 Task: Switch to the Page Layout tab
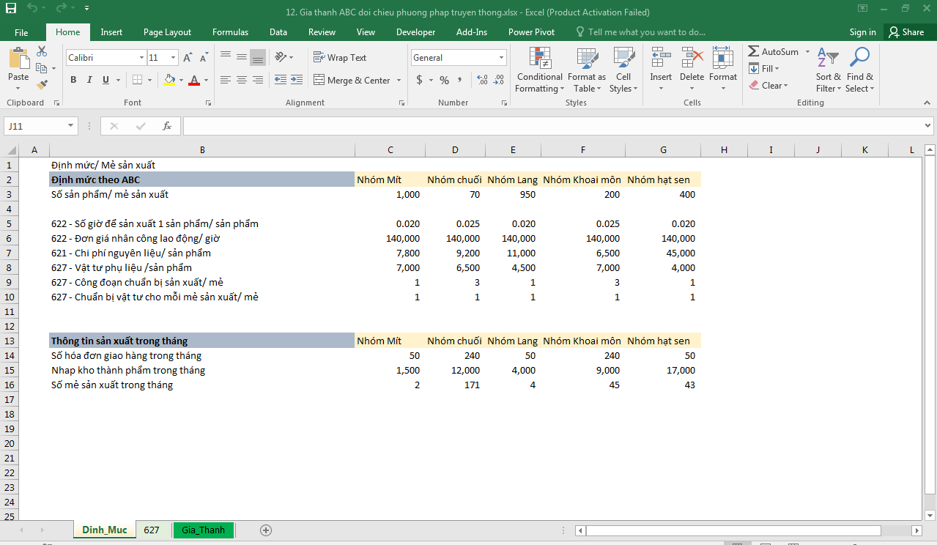pyautogui.click(x=167, y=32)
